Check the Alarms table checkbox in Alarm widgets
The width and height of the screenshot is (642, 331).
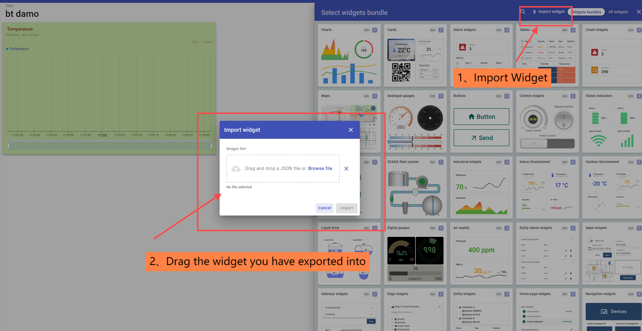457,63
